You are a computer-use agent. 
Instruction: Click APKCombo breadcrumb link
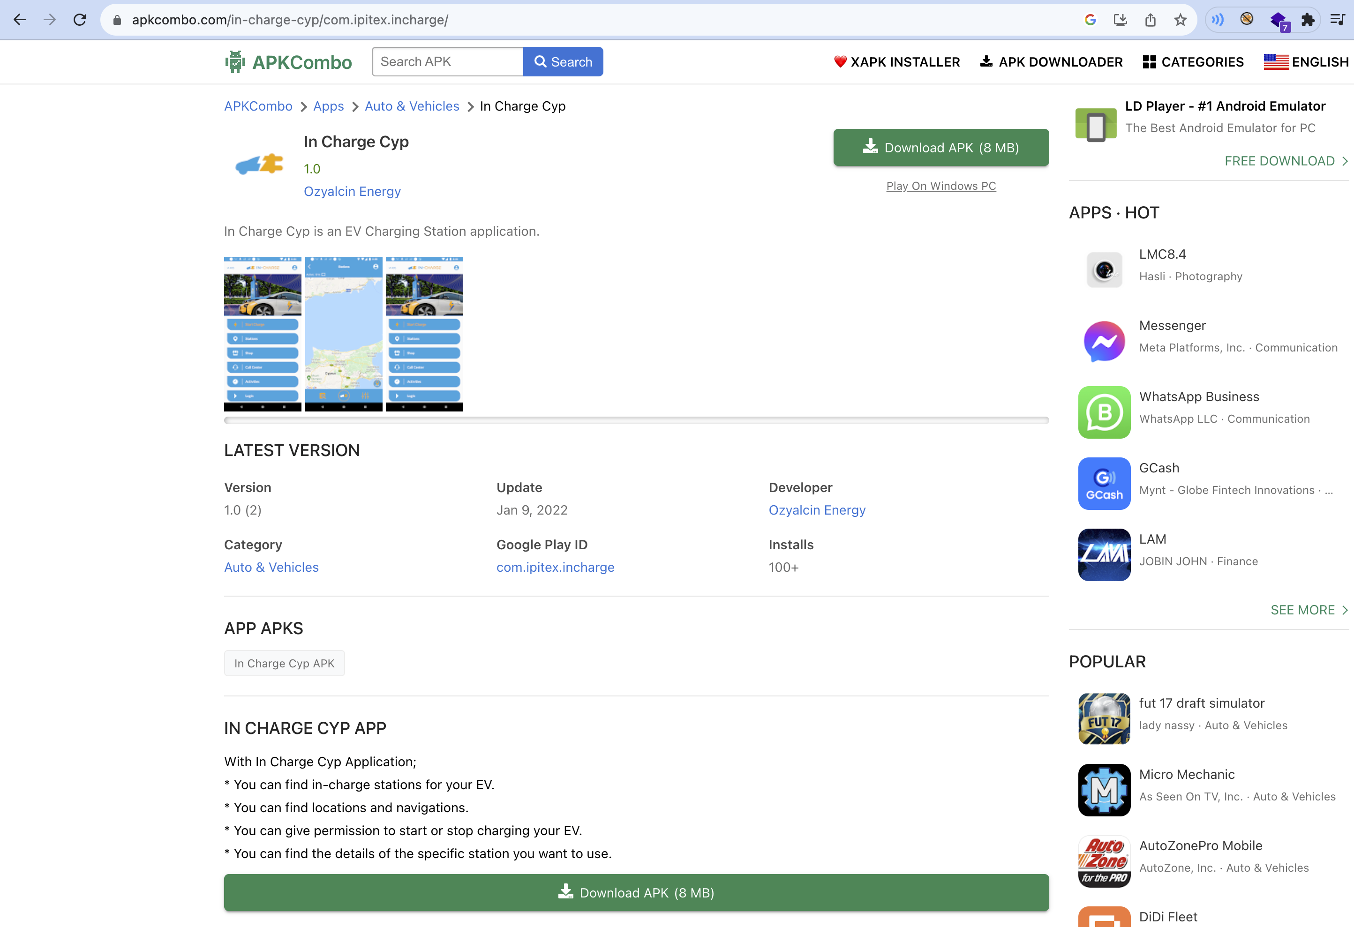coord(258,106)
